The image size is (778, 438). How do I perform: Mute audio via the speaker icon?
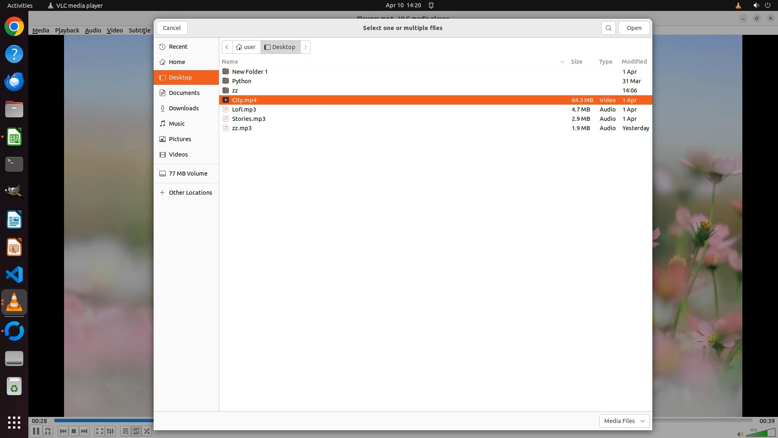pyautogui.click(x=740, y=434)
